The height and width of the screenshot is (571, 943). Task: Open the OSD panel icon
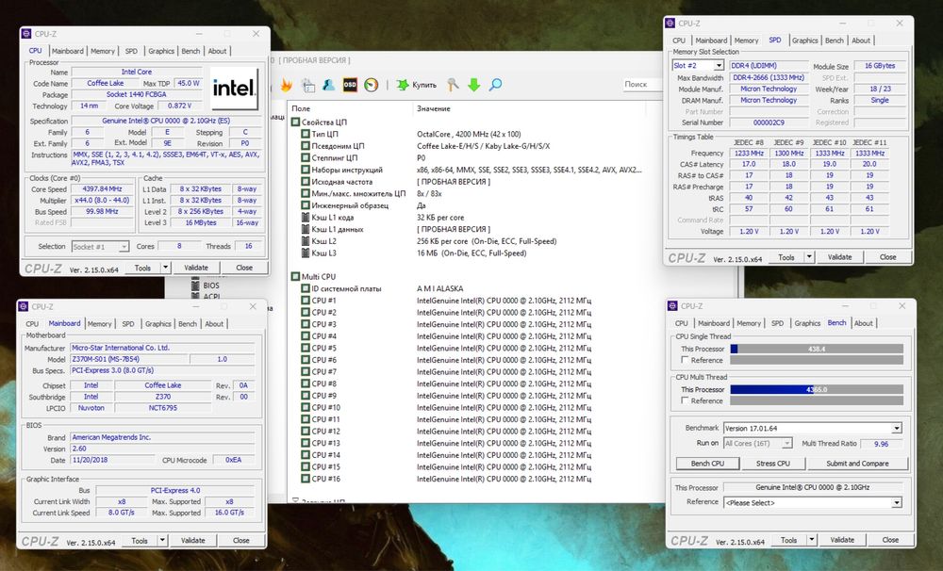click(x=350, y=85)
